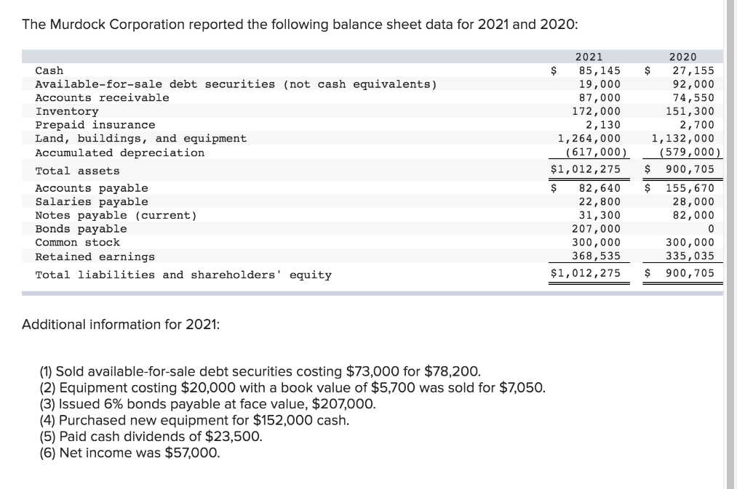Click the 2021 column header

click(589, 57)
